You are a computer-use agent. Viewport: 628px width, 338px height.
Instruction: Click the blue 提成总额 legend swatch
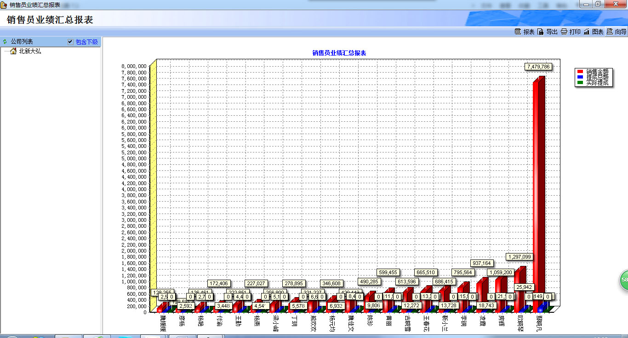(x=580, y=77)
